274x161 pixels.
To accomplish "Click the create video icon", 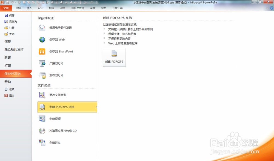I will (x=42, y=119).
